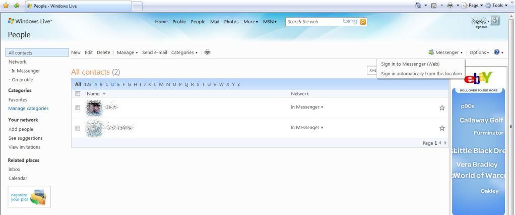515x215 pixels.
Task: Open See suggestions link
Action: click(25, 138)
